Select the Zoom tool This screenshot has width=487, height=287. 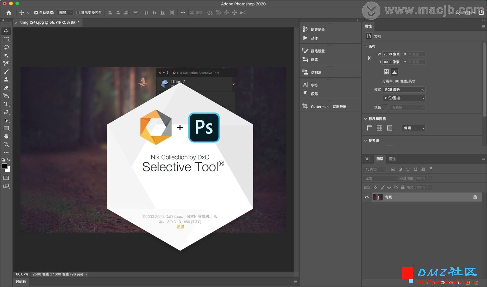6,144
